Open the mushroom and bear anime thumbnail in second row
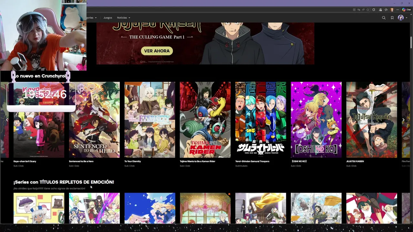The width and height of the screenshot is (413, 232). pos(39,208)
